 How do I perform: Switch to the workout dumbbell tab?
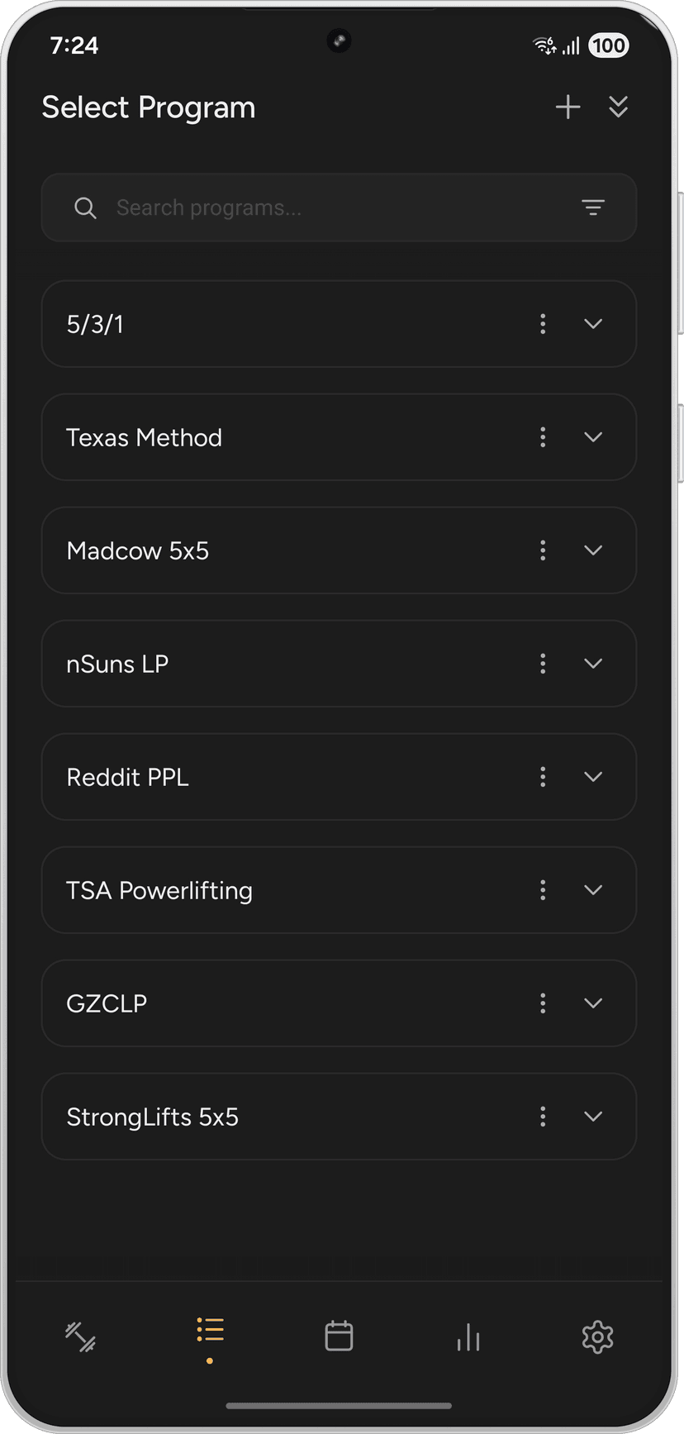(81, 1336)
